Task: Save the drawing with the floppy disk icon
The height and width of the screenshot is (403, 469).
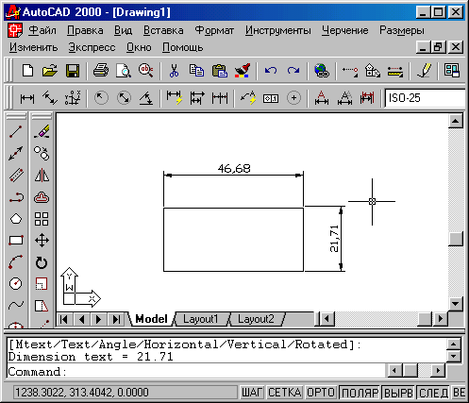Action: 73,71
